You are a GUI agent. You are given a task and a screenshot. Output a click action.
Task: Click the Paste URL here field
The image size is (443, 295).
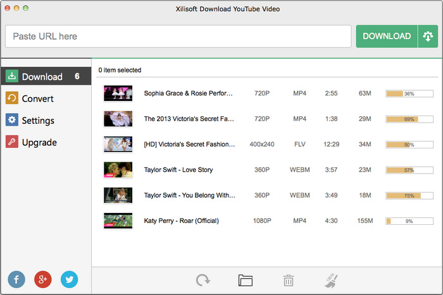coord(178,37)
